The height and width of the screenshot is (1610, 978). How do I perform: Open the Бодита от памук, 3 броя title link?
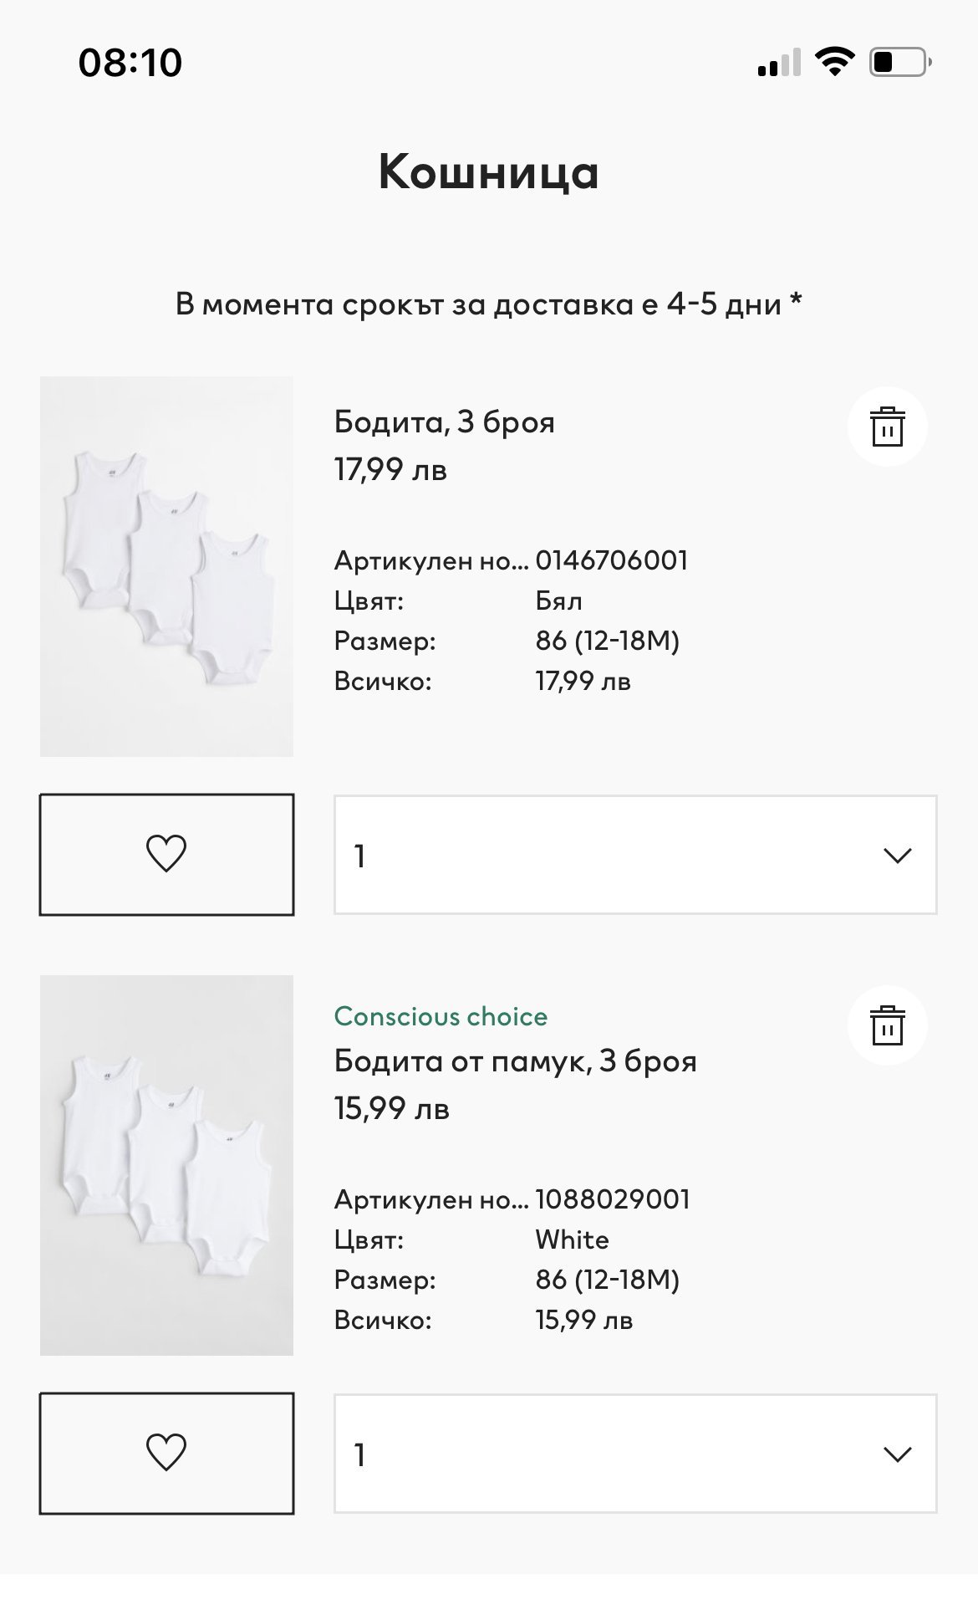tap(515, 1061)
